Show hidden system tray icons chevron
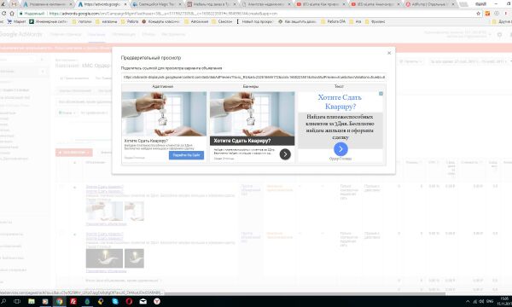Image resolution: width=512 pixels, height=307 pixels. click(468, 302)
